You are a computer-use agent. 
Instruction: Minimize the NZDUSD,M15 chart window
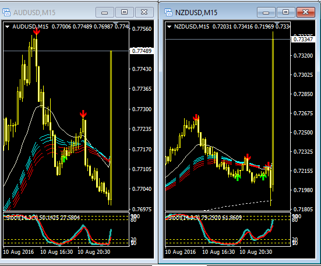point(266,12)
